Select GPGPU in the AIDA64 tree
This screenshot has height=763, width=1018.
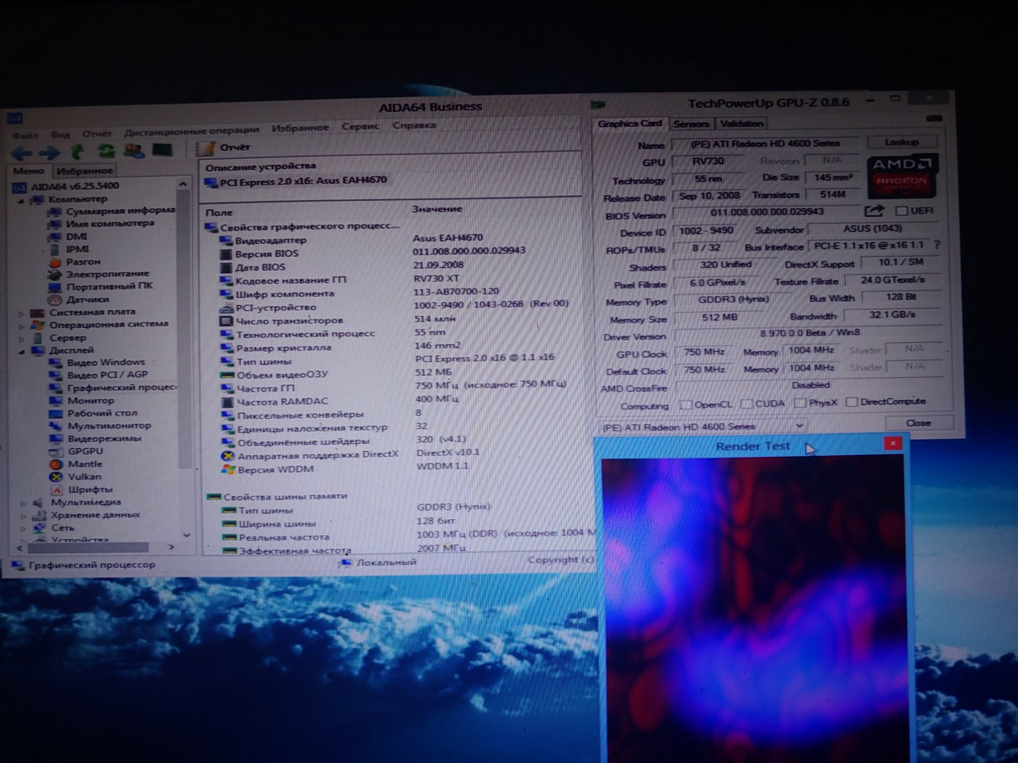coord(76,451)
